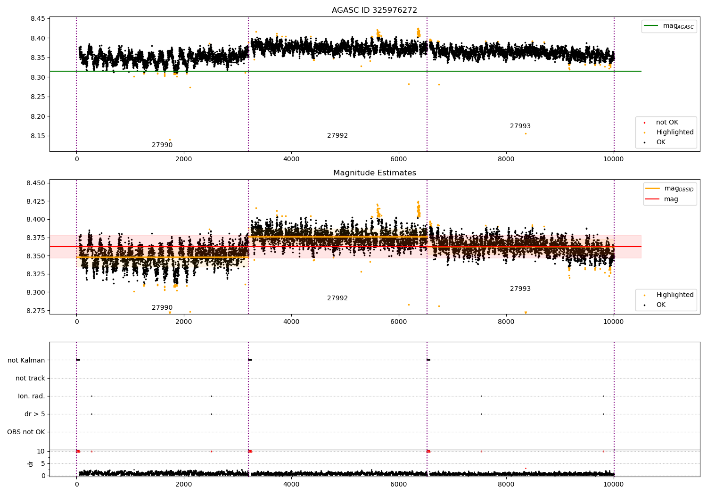The image size is (707, 495).
Task: Click the 'dr > 5' axis label
Action: pos(35,414)
